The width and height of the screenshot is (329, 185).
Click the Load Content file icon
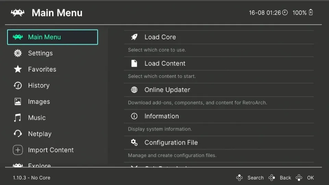click(x=134, y=63)
